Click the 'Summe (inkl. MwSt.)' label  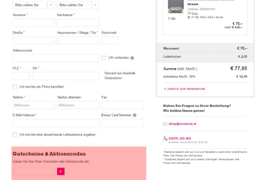click(x=180, y=69)
